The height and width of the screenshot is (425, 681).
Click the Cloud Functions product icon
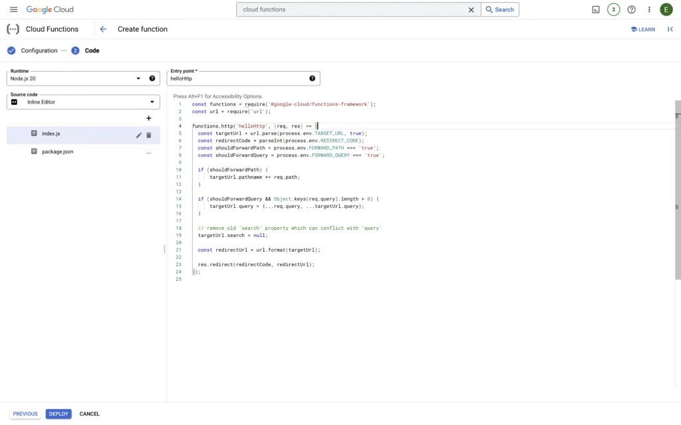[13, 29]
